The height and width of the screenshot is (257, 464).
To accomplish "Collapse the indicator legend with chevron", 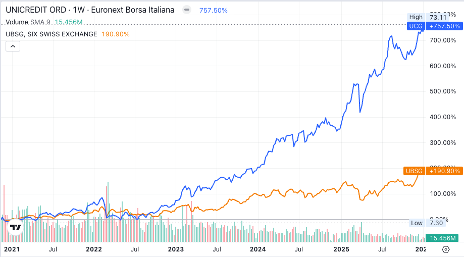I will click(13, 46).
